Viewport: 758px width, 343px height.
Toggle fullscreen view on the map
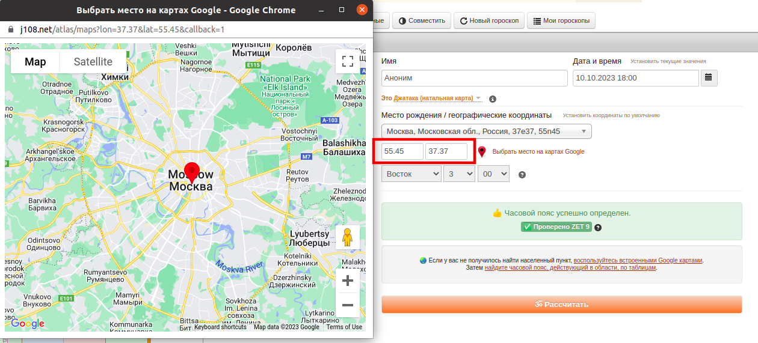click(x=347, y=61)
